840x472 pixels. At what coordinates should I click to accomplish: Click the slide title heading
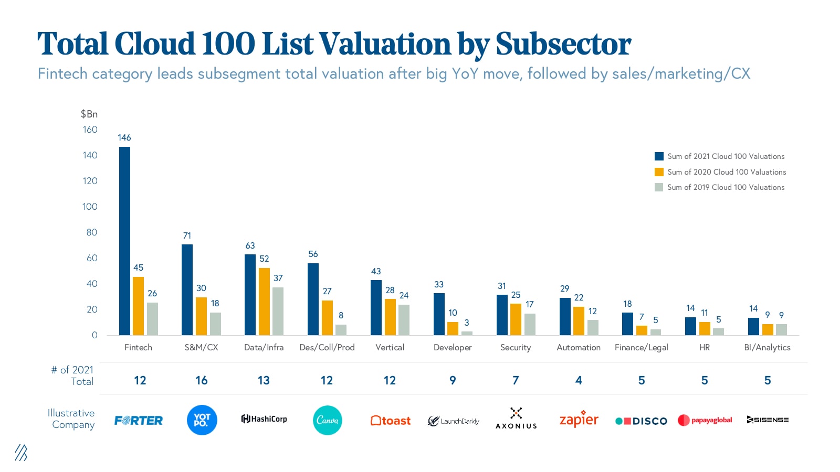[x=334, y=44]
